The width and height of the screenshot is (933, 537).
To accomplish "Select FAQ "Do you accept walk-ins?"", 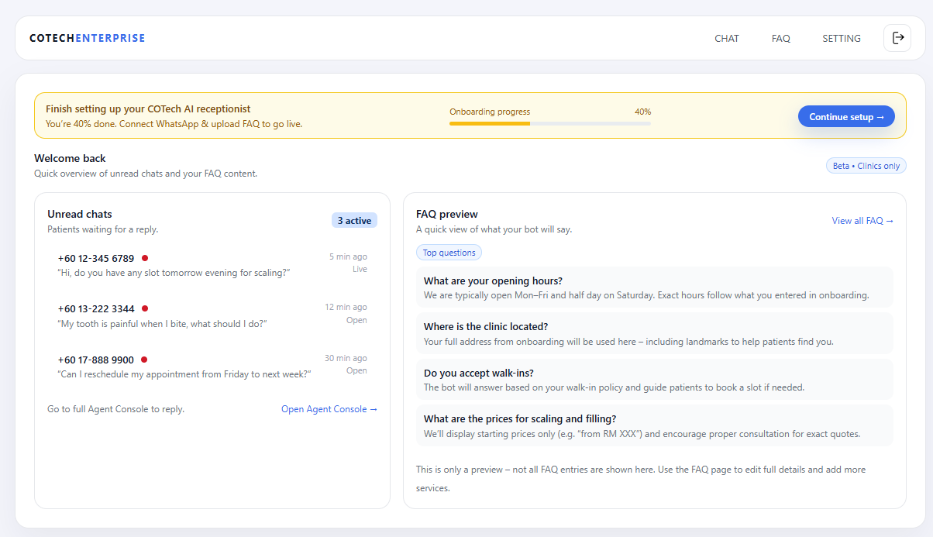I will click(x=655, y=379).
